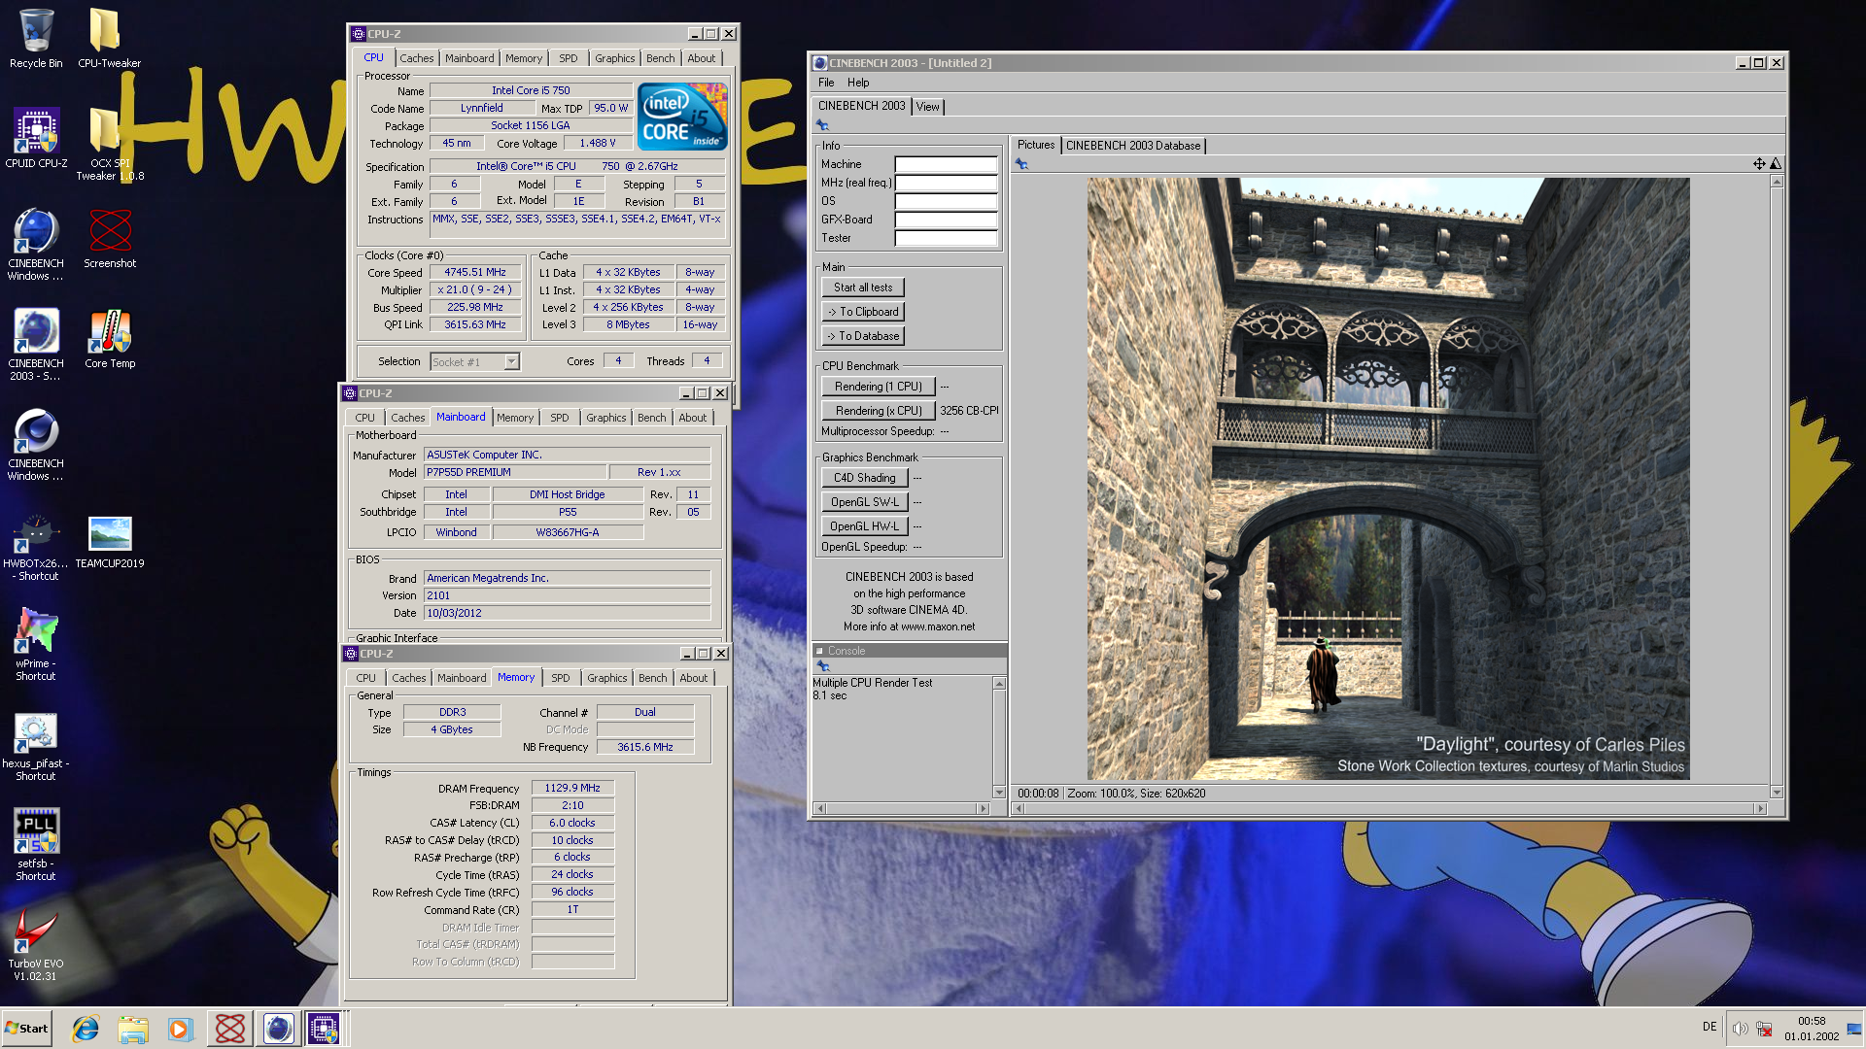Screen dimensions: 1866x1049
Task: Open the TEAMCUP2019 image file
Action: [110, 542]
